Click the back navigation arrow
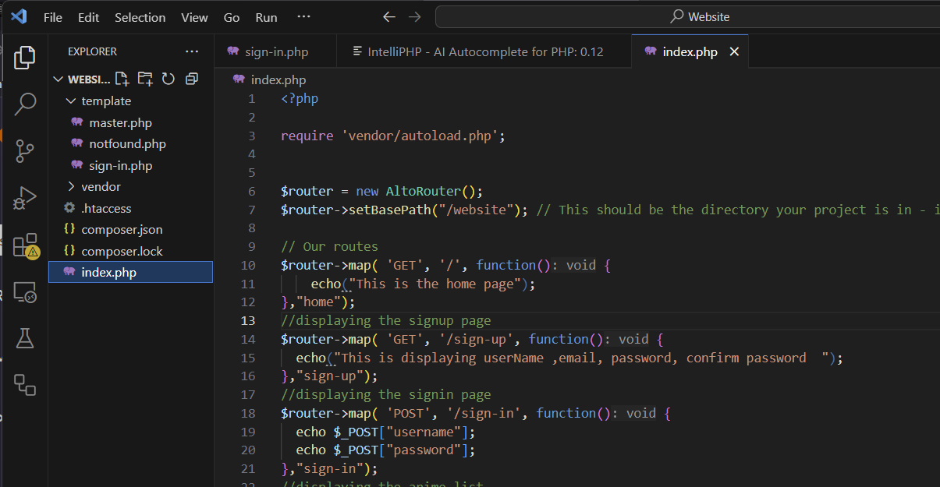The height and width of the screenshot is (487, 940). coord(388,16)
